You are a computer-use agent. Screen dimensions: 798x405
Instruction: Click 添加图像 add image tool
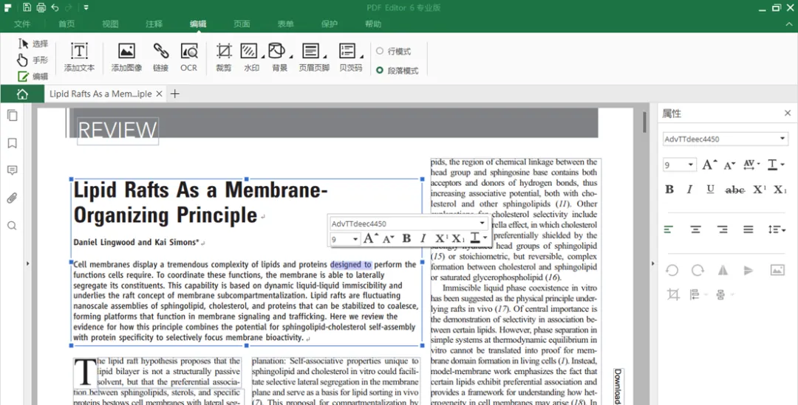126,57
